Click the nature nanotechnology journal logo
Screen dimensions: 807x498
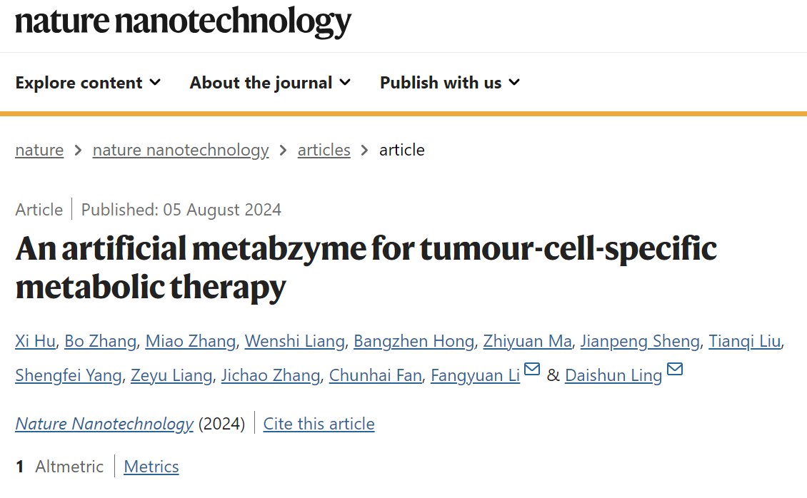(184, 21)
